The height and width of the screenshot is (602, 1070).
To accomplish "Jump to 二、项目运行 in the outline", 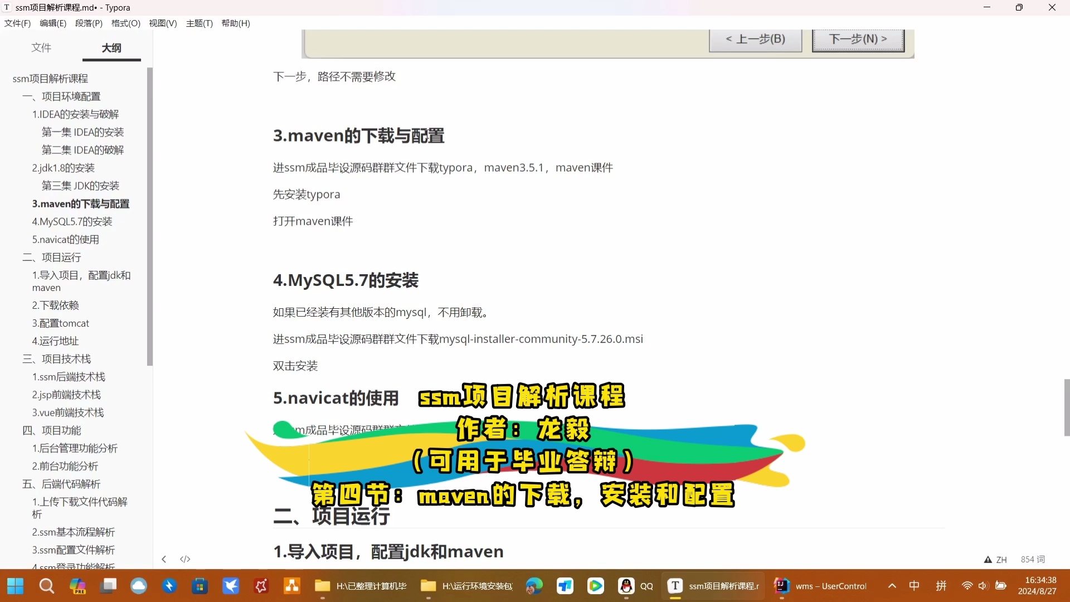I will [x=51, y=257].
